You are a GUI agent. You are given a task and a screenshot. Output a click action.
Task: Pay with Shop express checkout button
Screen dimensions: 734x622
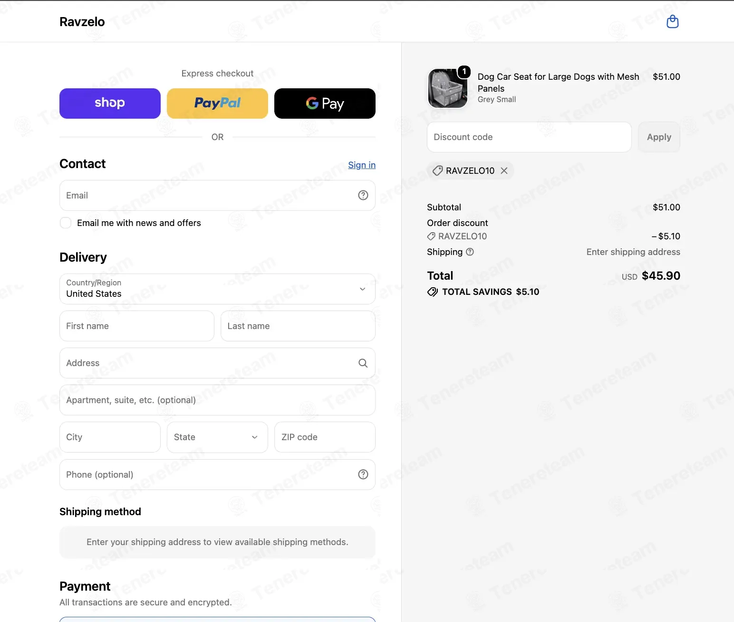pos(110,104)
